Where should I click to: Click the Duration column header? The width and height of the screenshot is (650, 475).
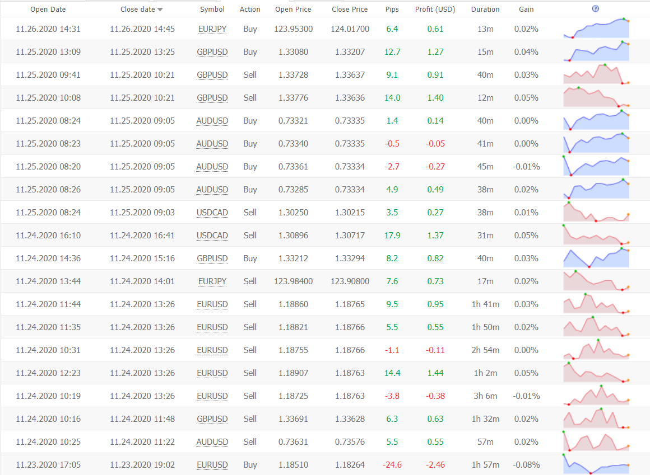485,10
